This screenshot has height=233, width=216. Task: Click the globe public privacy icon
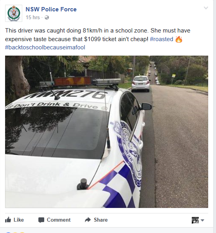click(47, 18)
